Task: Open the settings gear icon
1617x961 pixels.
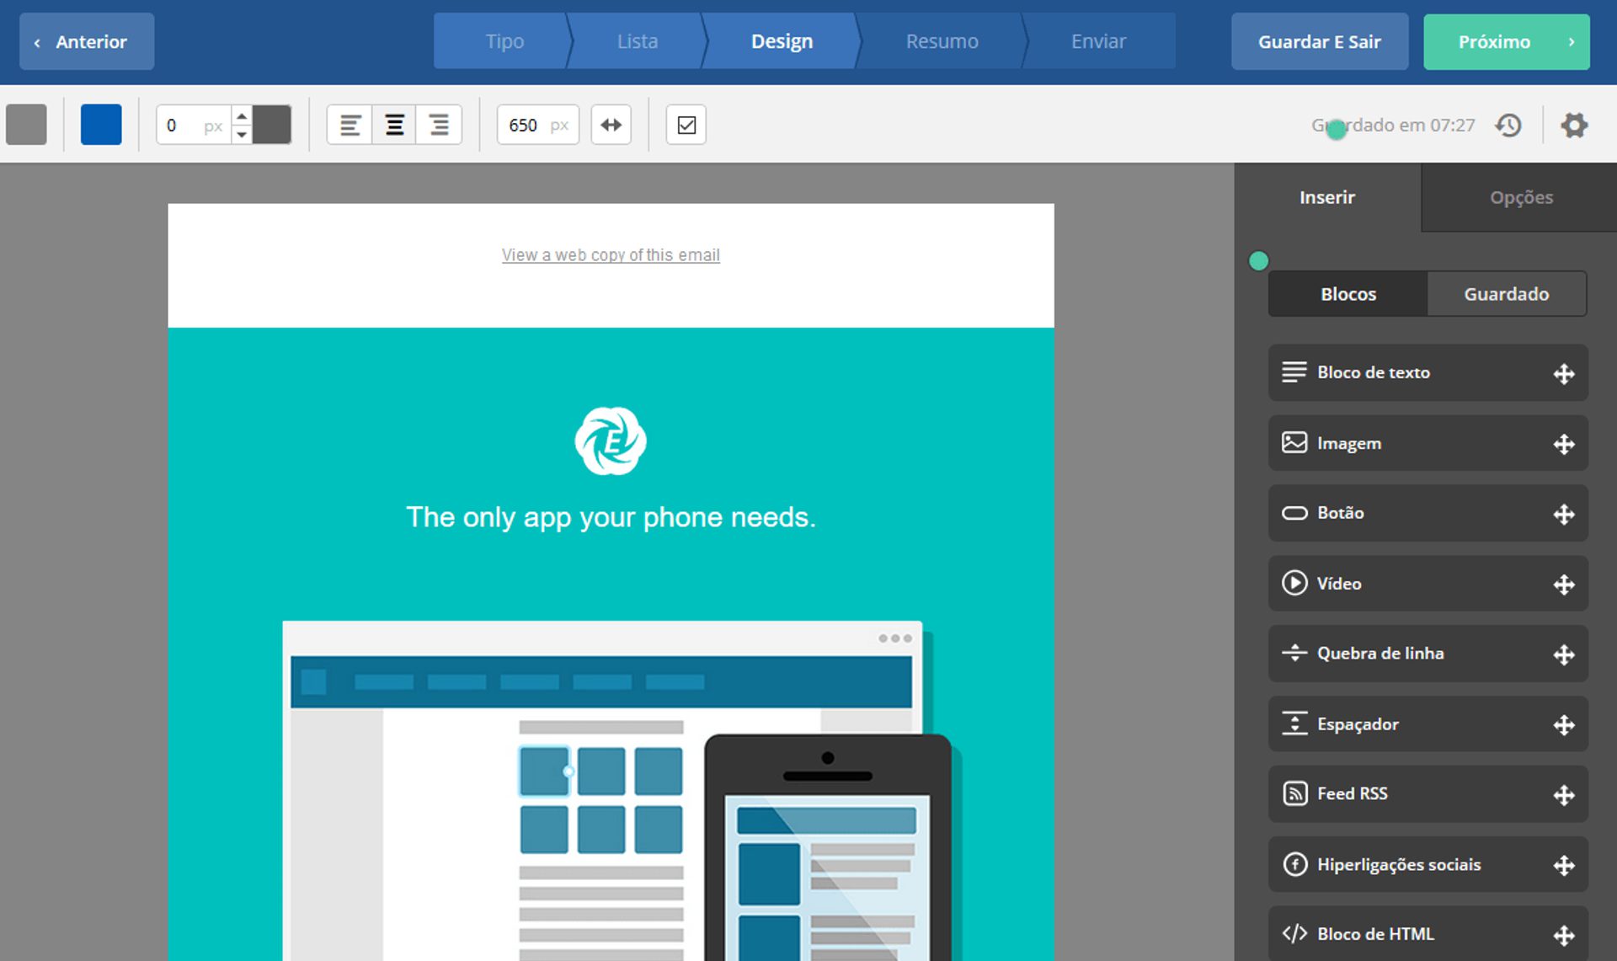Action: tap(1573, 125)
